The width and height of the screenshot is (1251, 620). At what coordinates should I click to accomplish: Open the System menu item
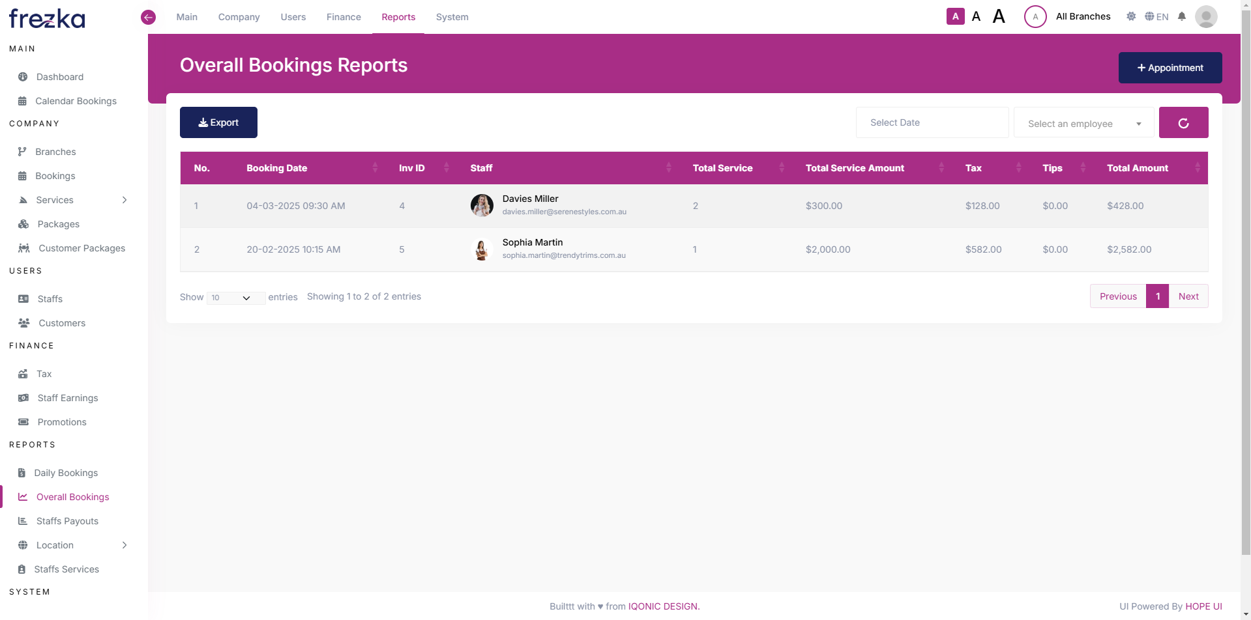(x=452, y=17)
